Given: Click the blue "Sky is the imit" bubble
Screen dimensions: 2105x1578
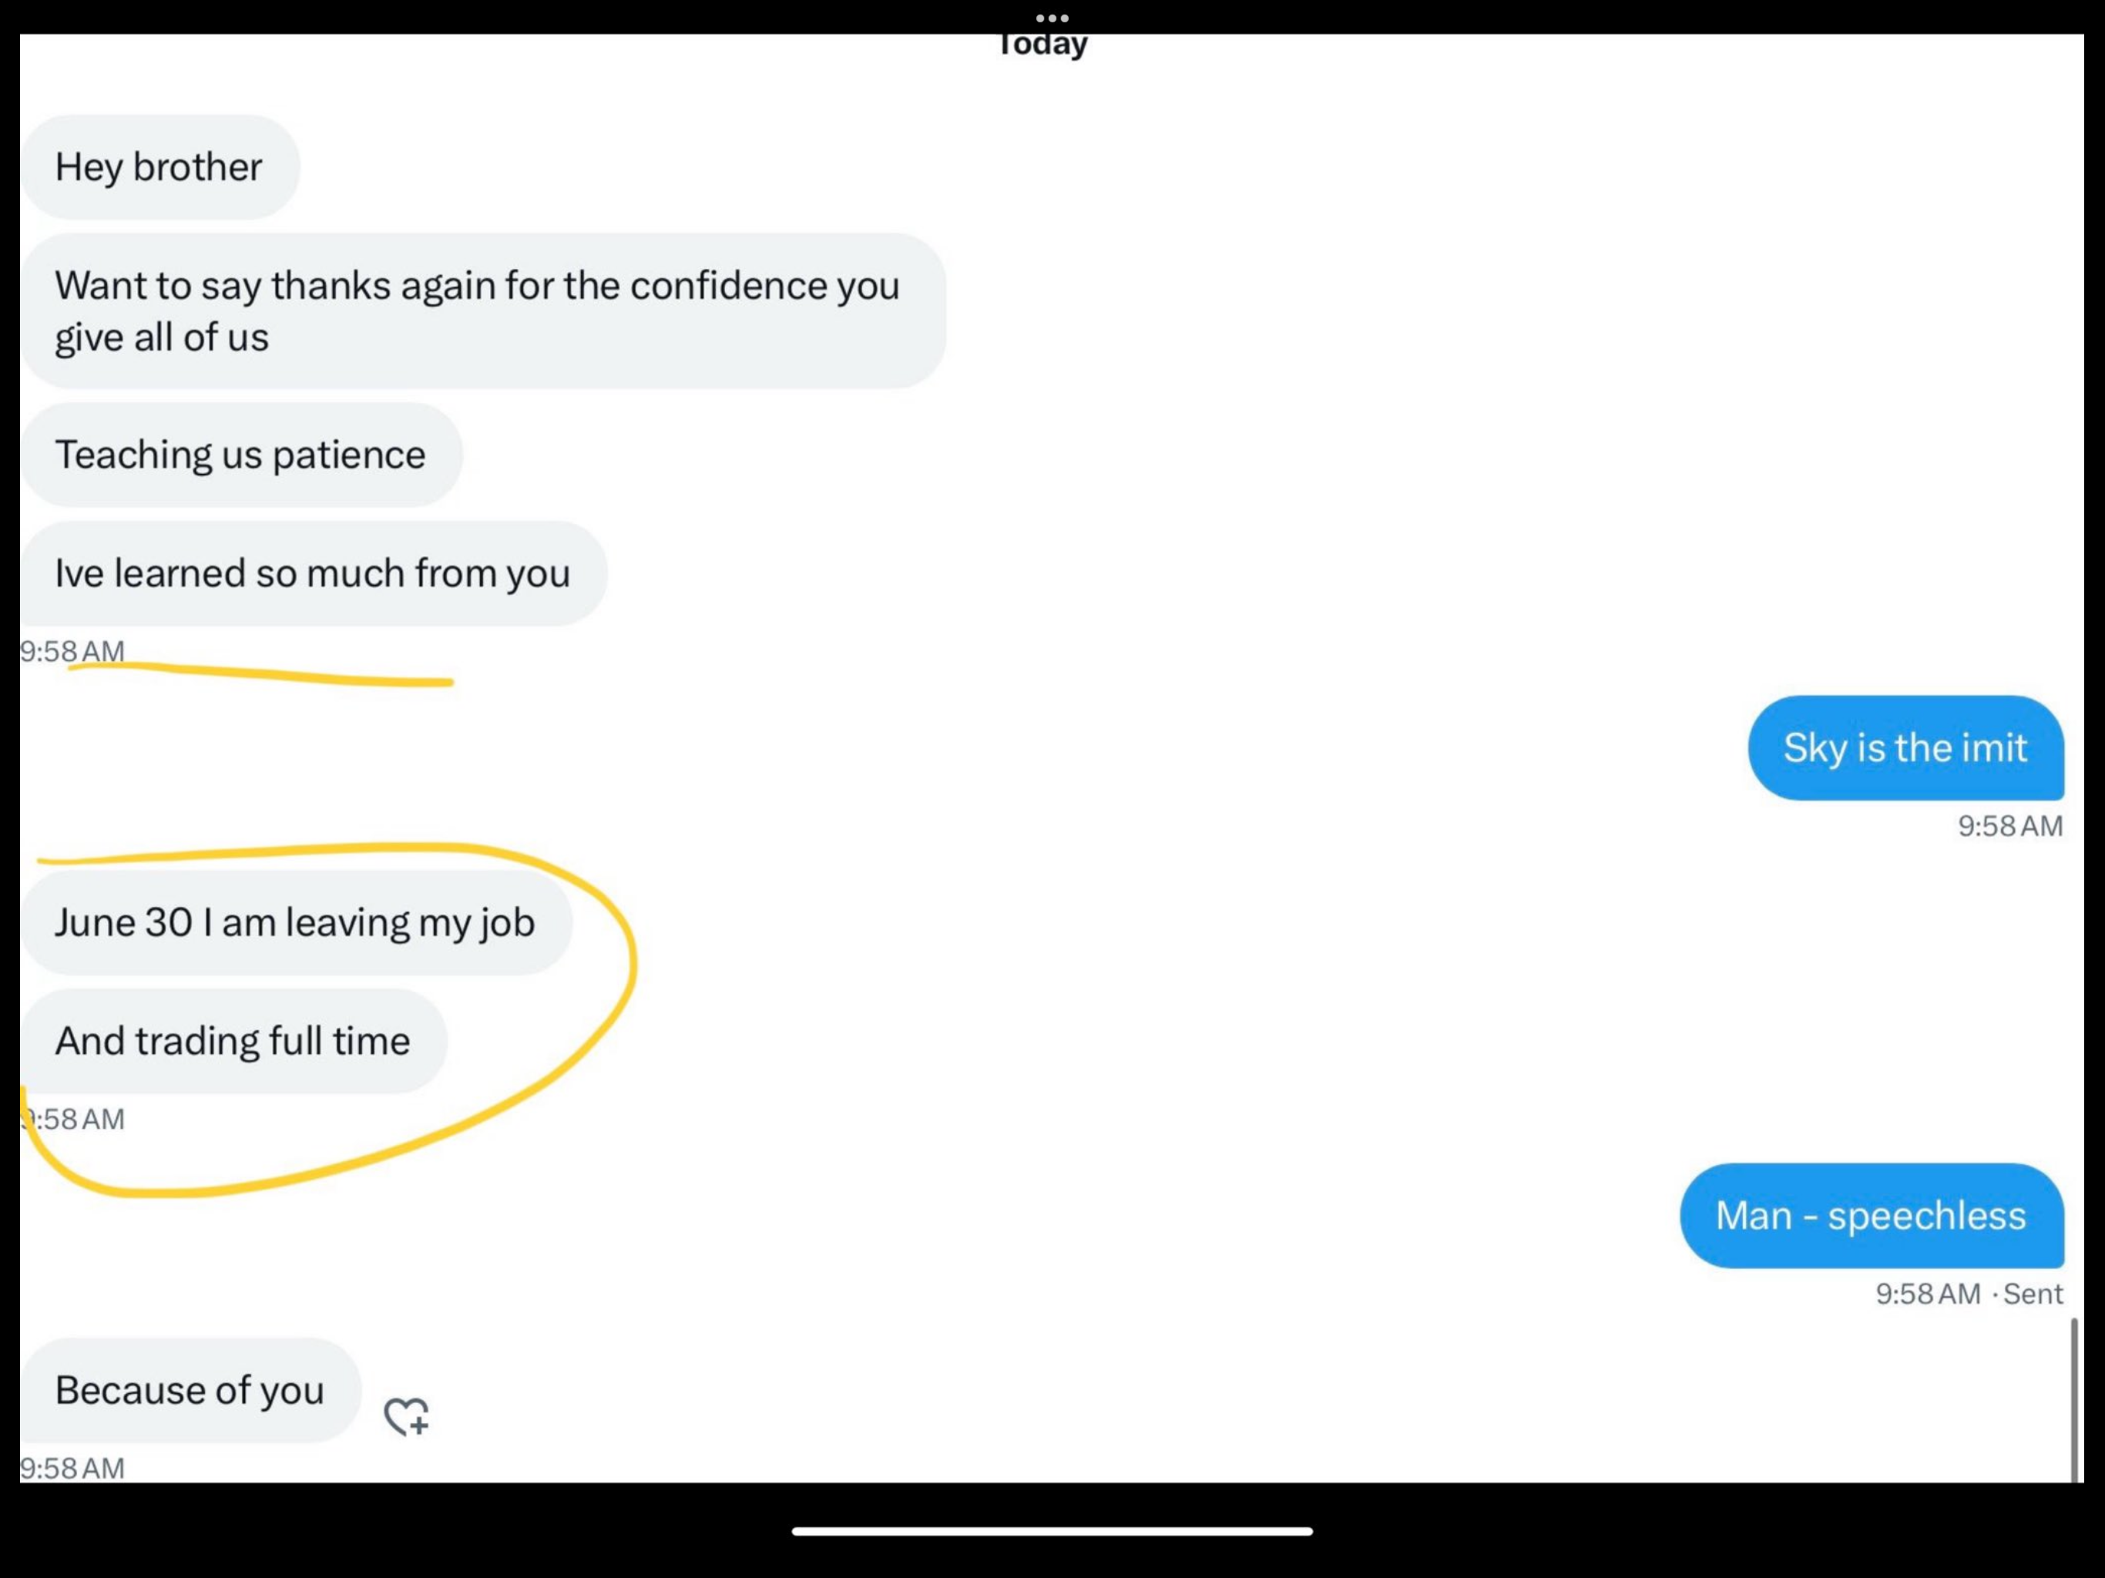Looking at the screenshot, I should [x=1904, y=748].
